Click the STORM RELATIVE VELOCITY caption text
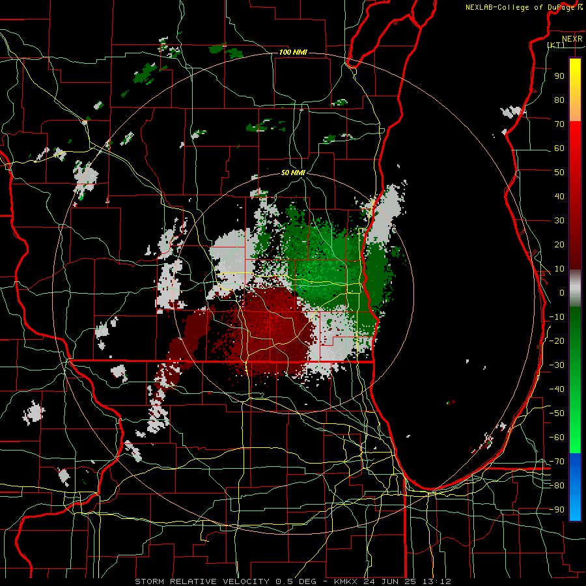The width and height of the screenshot is (586, 586). click(202, 581)
